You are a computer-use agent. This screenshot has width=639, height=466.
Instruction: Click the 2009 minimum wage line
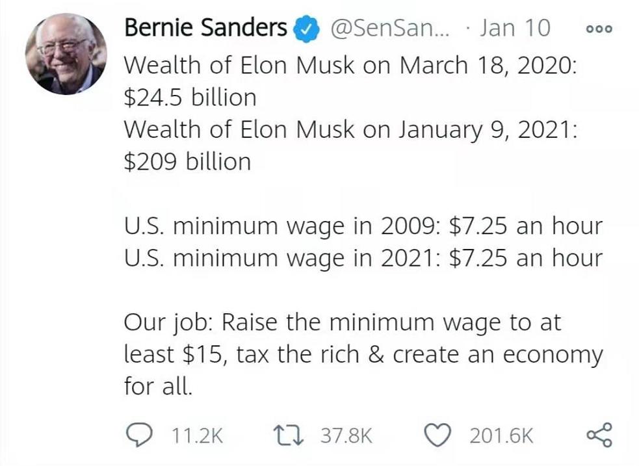coord(363,226)
